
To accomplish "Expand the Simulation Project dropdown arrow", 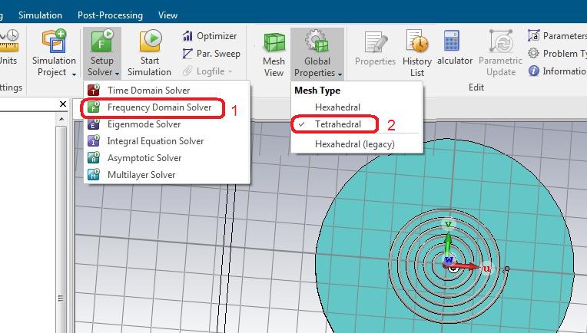I will point(74,74).
